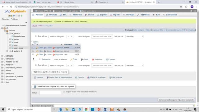The height and width of the screenshot is (112, 199).
Task: Check Tout afficher above the results table
Action: [36, 36]
